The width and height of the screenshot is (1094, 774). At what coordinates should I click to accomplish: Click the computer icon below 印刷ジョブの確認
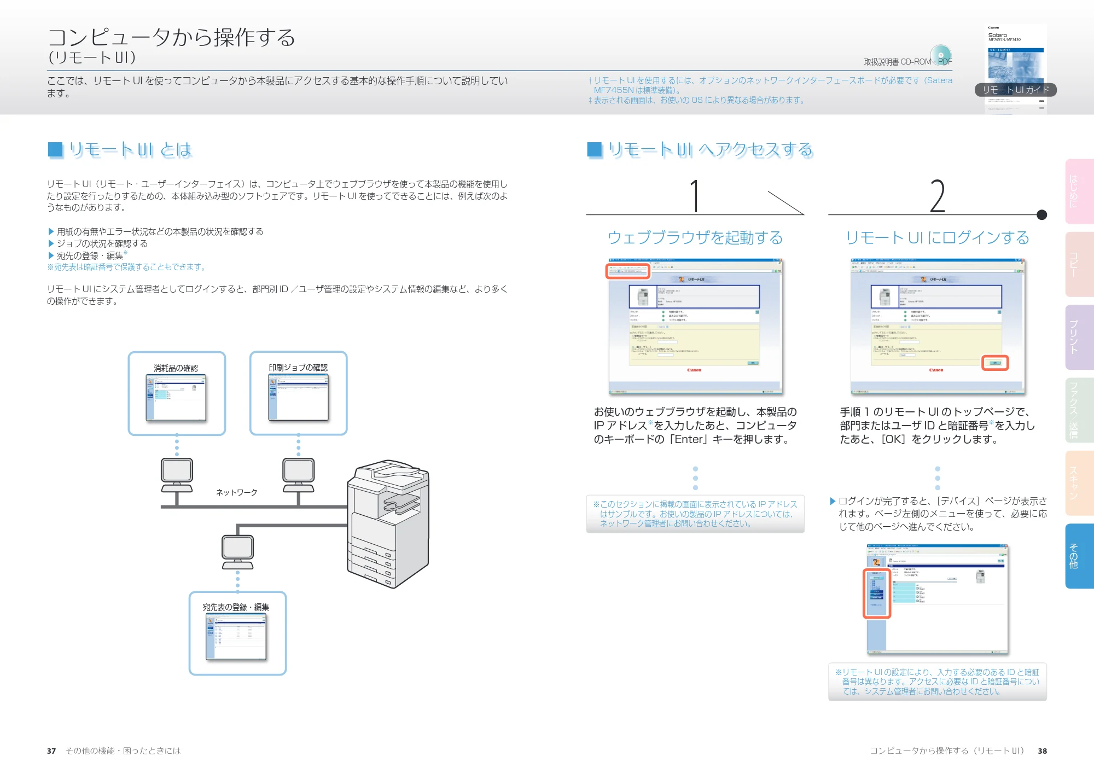[x=299, y=476]
